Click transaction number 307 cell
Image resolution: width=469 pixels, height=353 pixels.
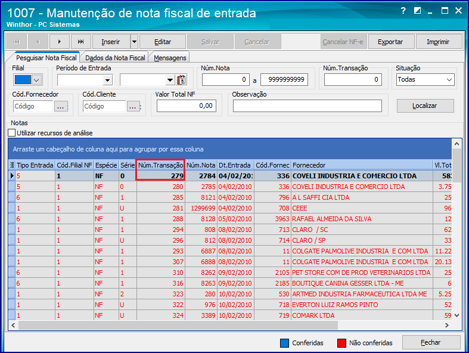point(161,262)
